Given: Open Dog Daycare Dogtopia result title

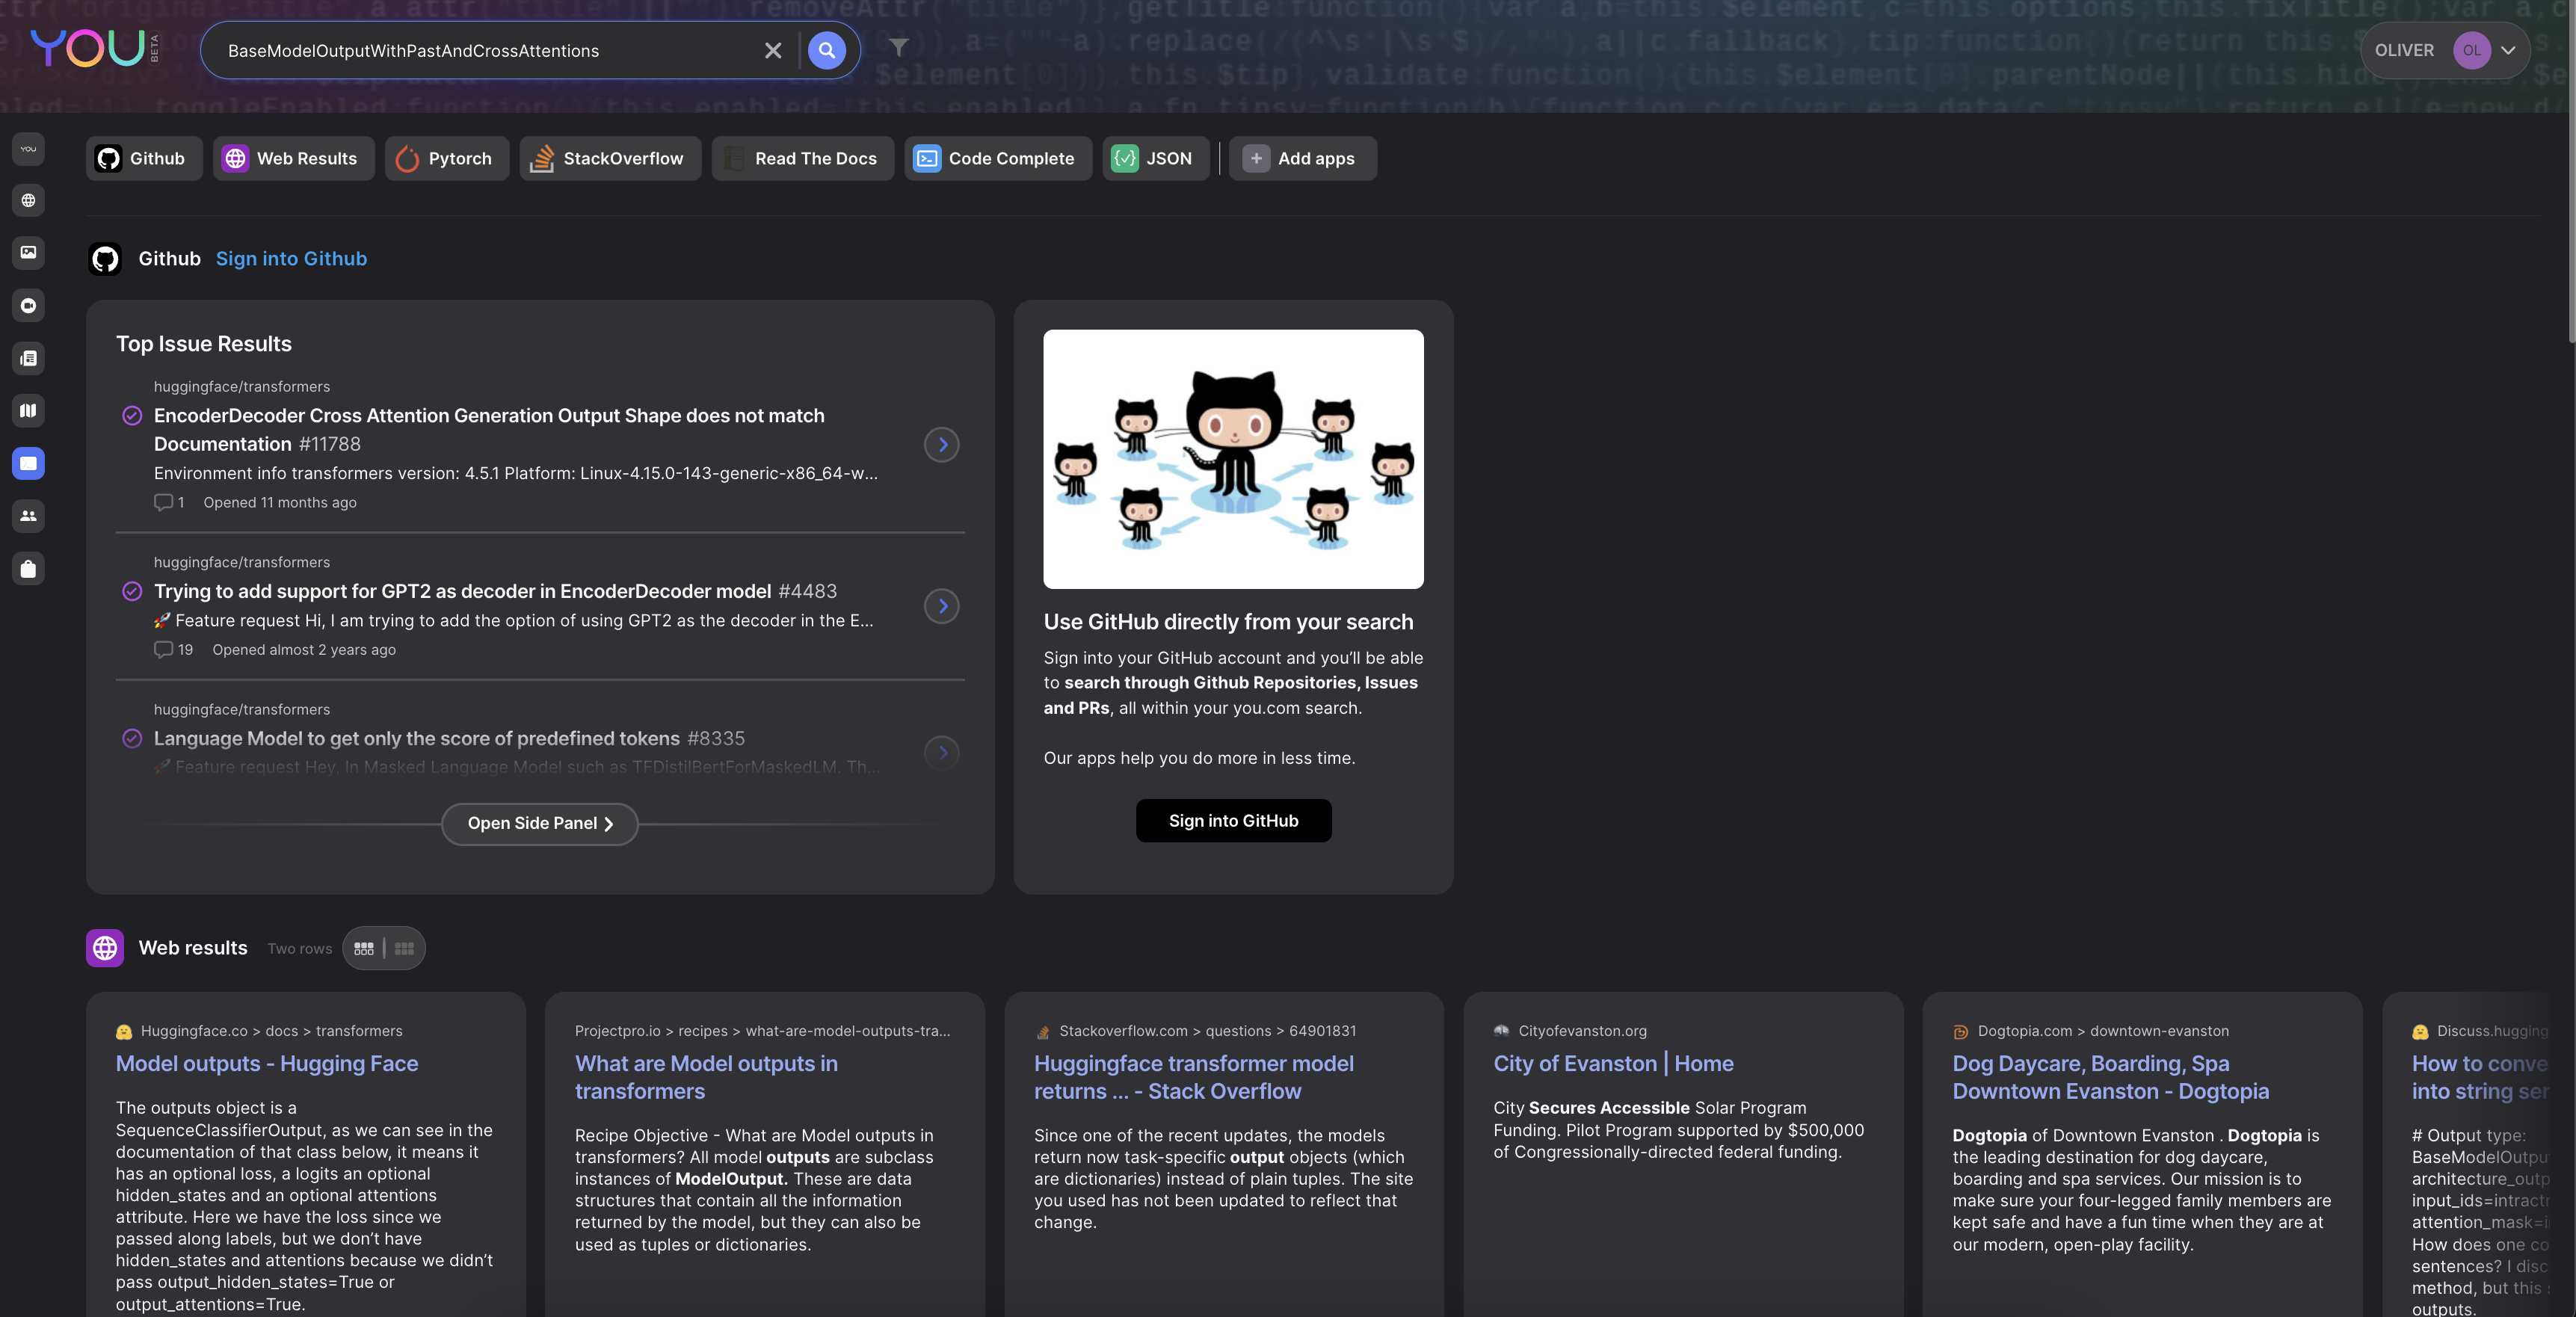Looking at the screenshot, I should point(2110,1077).
